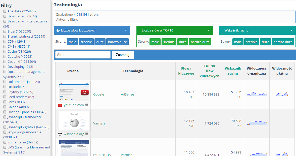Viewport: 297px width, 156px height.
Task: Click teal 'średnie' button under Wskaźnik ruchu
Action: pyautogui.click(x=252, y=42)
